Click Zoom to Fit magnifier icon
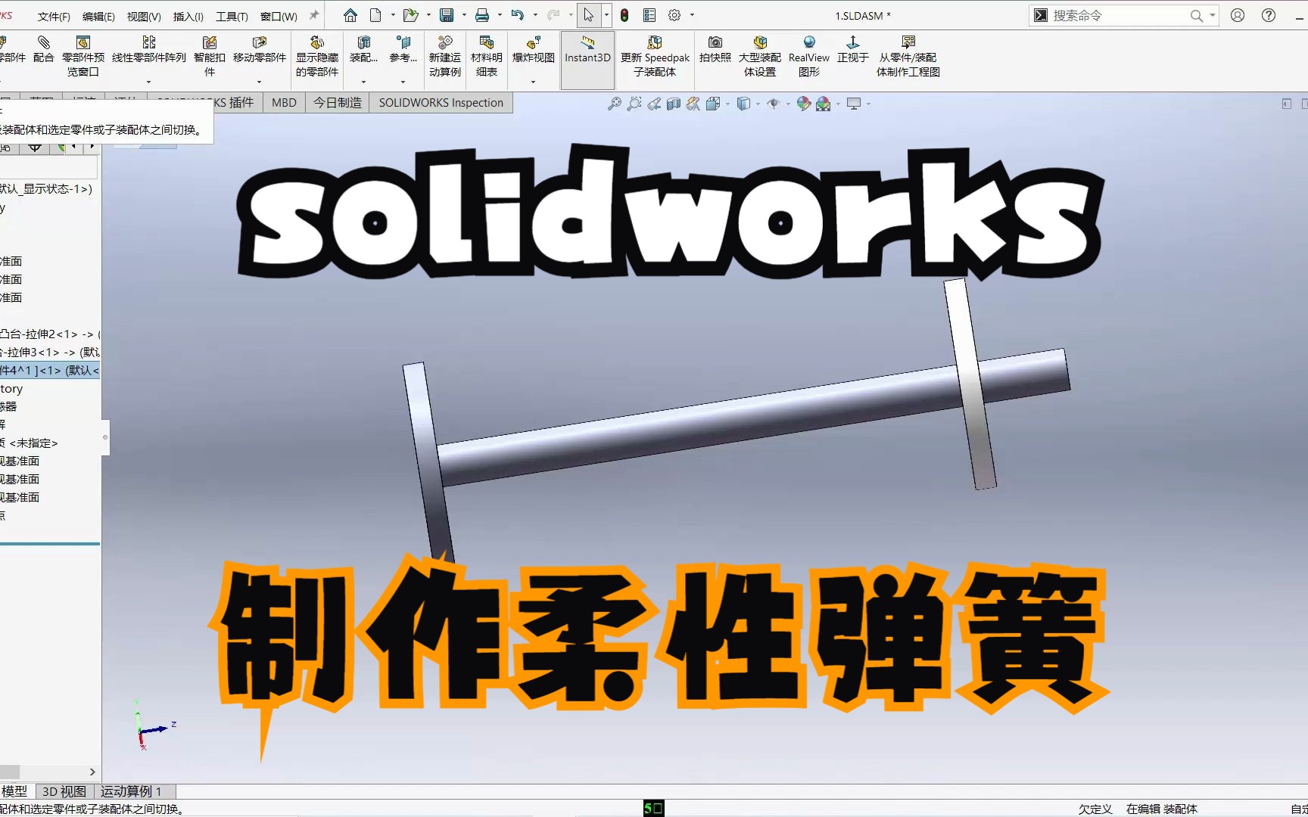 coord(615,104)
